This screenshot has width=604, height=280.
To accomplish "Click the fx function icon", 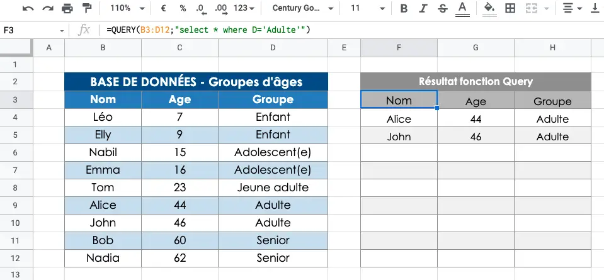I will click(84, 30).
